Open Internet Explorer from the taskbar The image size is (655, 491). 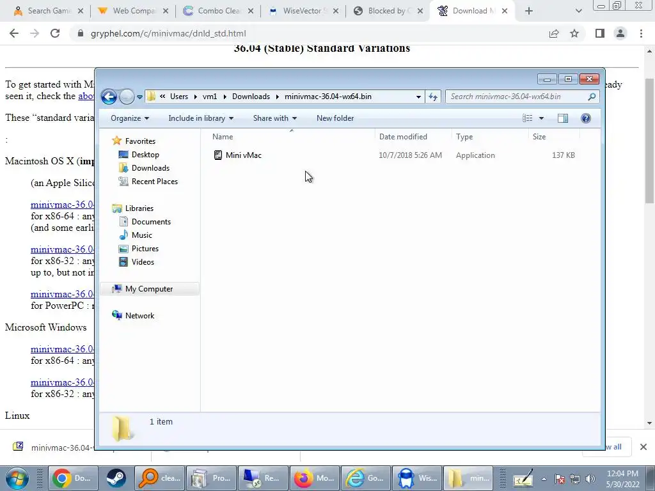point(365,478)
